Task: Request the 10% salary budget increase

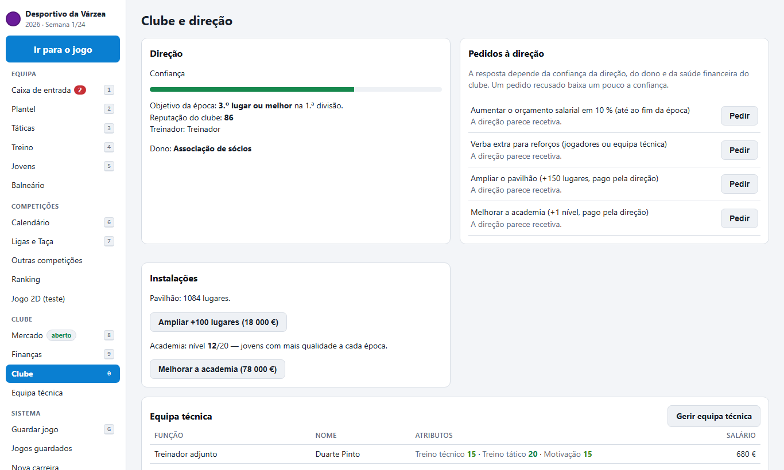Action: pyautogui.click(x=739, y=116)
